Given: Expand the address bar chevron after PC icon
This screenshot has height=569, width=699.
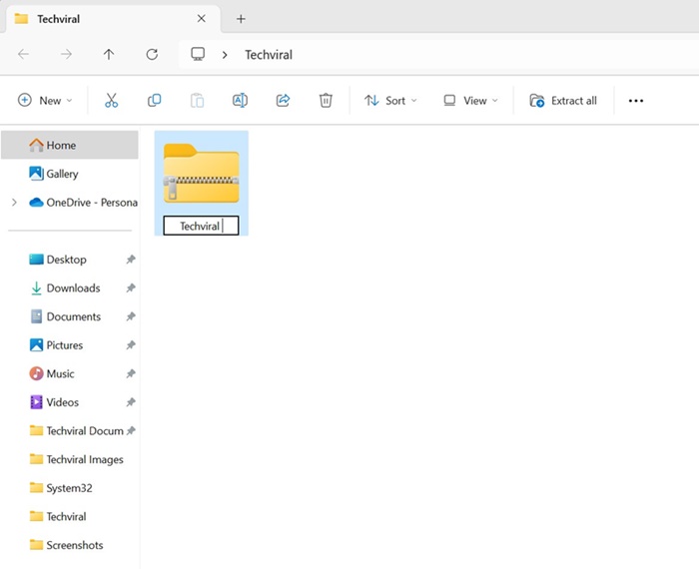Looking at the screenshot, I should pos(225,55).
